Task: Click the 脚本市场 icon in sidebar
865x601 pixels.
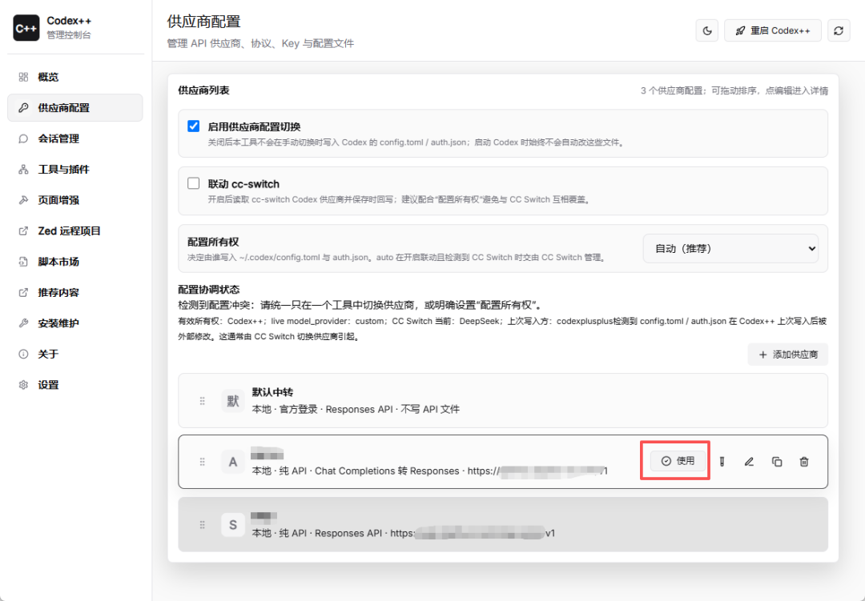Action: pyautogui.click(x=23, y=262)
